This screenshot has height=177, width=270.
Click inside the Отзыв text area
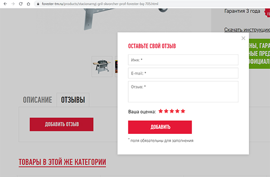(183, 92)
